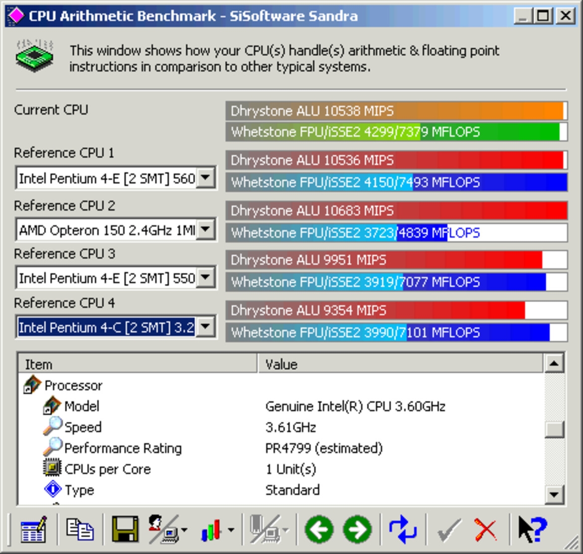Click the Performance Rating magnifier icon
The height and width of the screenshot is (554, 583).
(52, 447)
